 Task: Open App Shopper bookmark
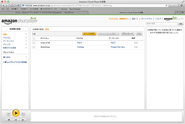[75, 9]
